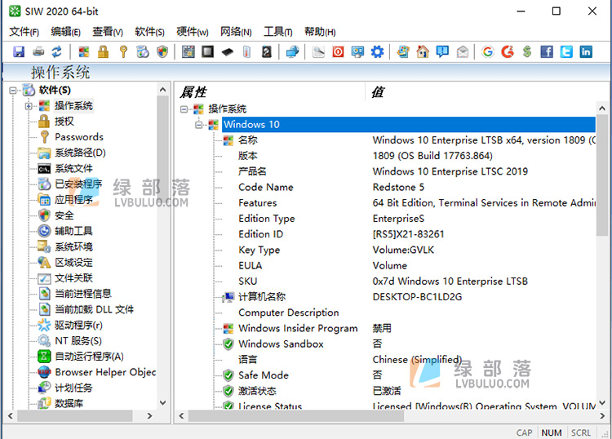Image resolution: width=612 pixels, height=439 pixels.
Task: Open the 硬件(W) menu
Action: coord(193,32)
